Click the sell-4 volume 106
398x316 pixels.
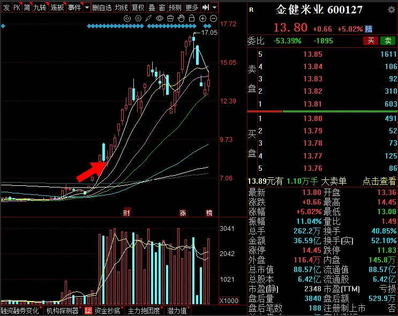[x=391, y=67]
